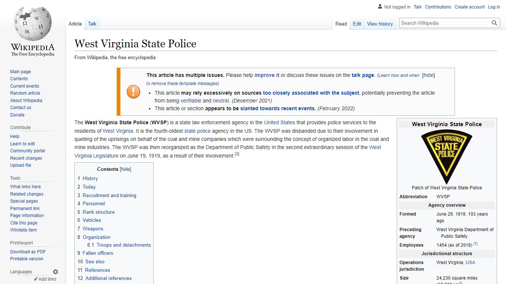Click the Permanent link tool
This screenshot has height=284, width=506.
click(x=25, y=209)
